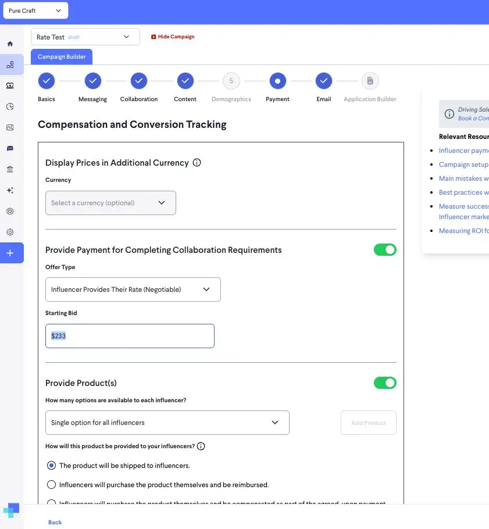
Task: Click the Back link at bottom
Action: pos(55,522)
